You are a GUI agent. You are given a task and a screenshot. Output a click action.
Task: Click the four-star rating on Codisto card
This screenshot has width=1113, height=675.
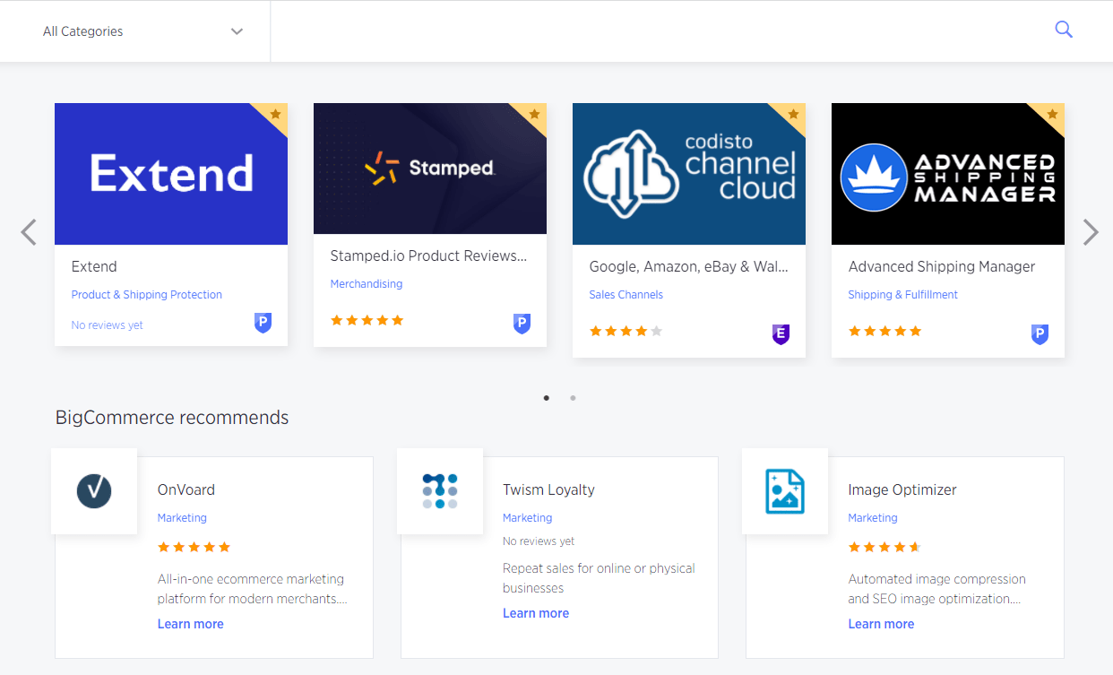(626, 331)
